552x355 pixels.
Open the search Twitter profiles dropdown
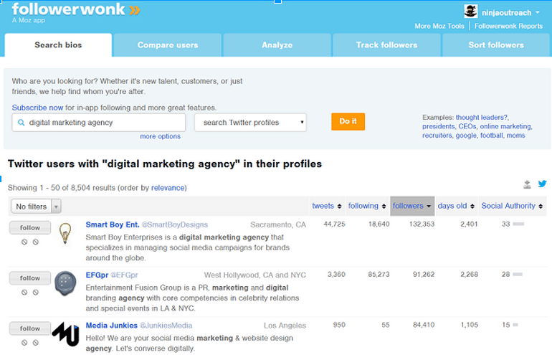250,123
